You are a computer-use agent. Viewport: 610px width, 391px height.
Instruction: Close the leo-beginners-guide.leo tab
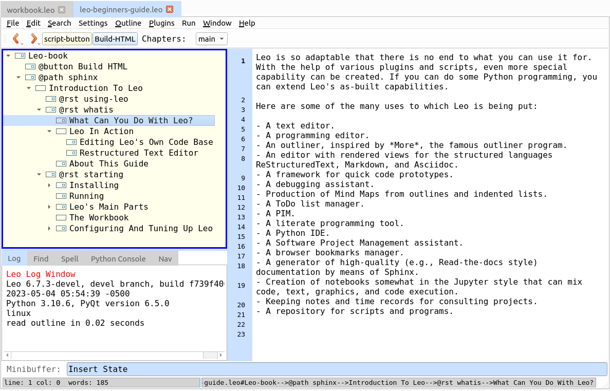tap(170, 9)
